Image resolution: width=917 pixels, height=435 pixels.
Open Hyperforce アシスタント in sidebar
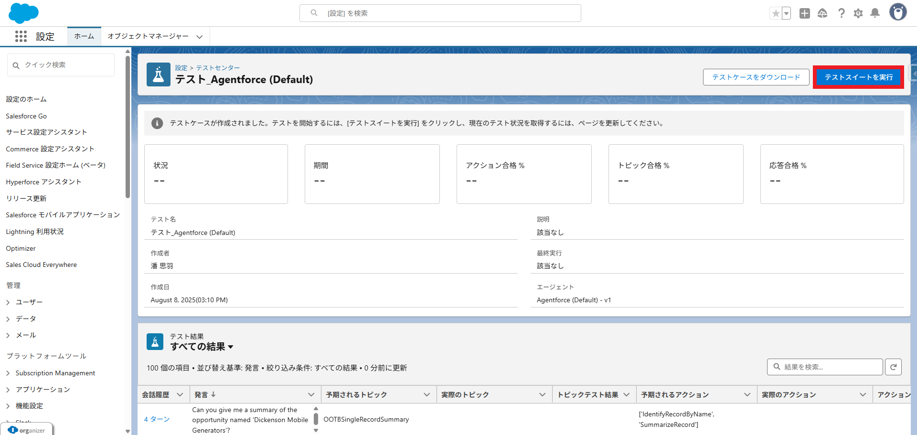(x=43, y=182)
